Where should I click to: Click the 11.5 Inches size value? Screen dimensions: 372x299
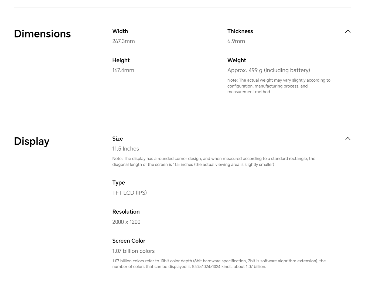pyautogui.click(x=126, y=149)
